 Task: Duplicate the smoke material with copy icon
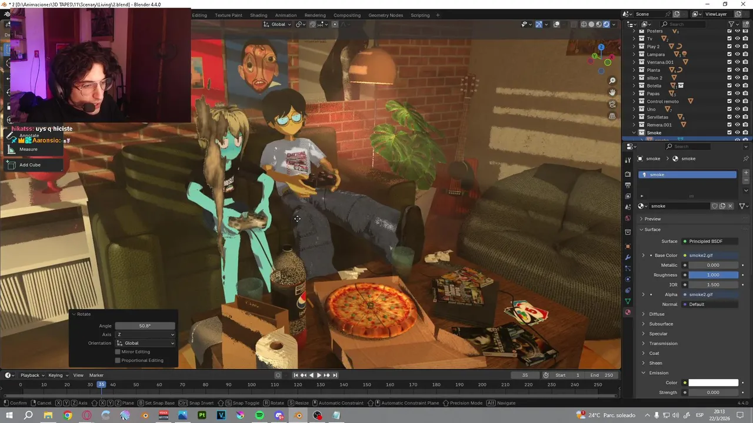point(722,206)
